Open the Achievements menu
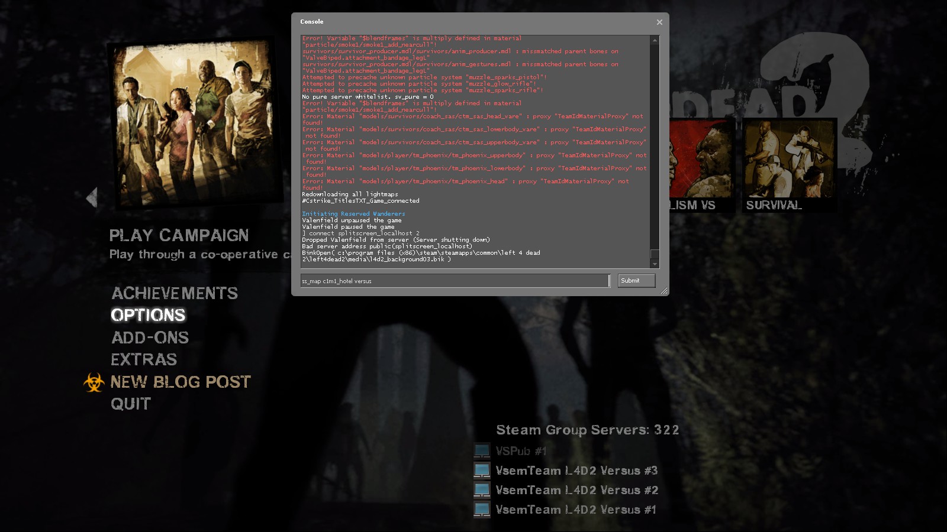The image size is (947, 532). [175, 293]
